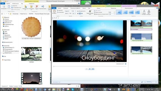Switch to Home tab in Movie Maker

[59, 8]
